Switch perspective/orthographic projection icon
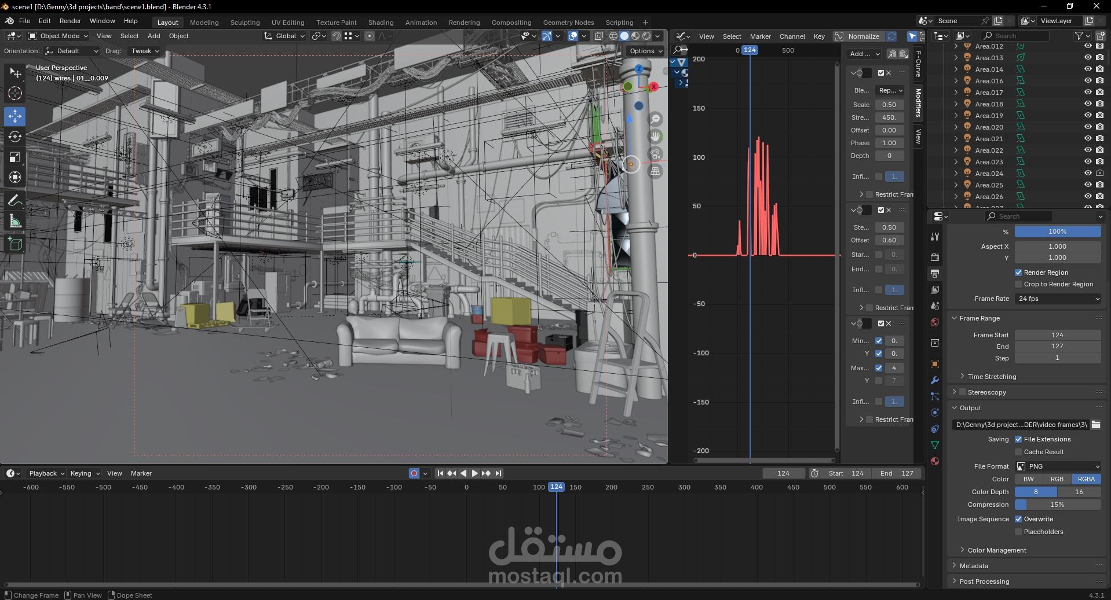 (655, 171)
